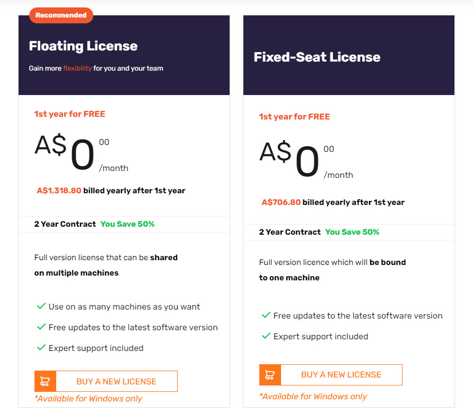
Task: Click Fixed-Seat 'You Save 50%' label
Action: pos(352,232)
